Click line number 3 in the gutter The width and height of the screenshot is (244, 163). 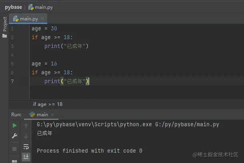[x=12, y=46]
